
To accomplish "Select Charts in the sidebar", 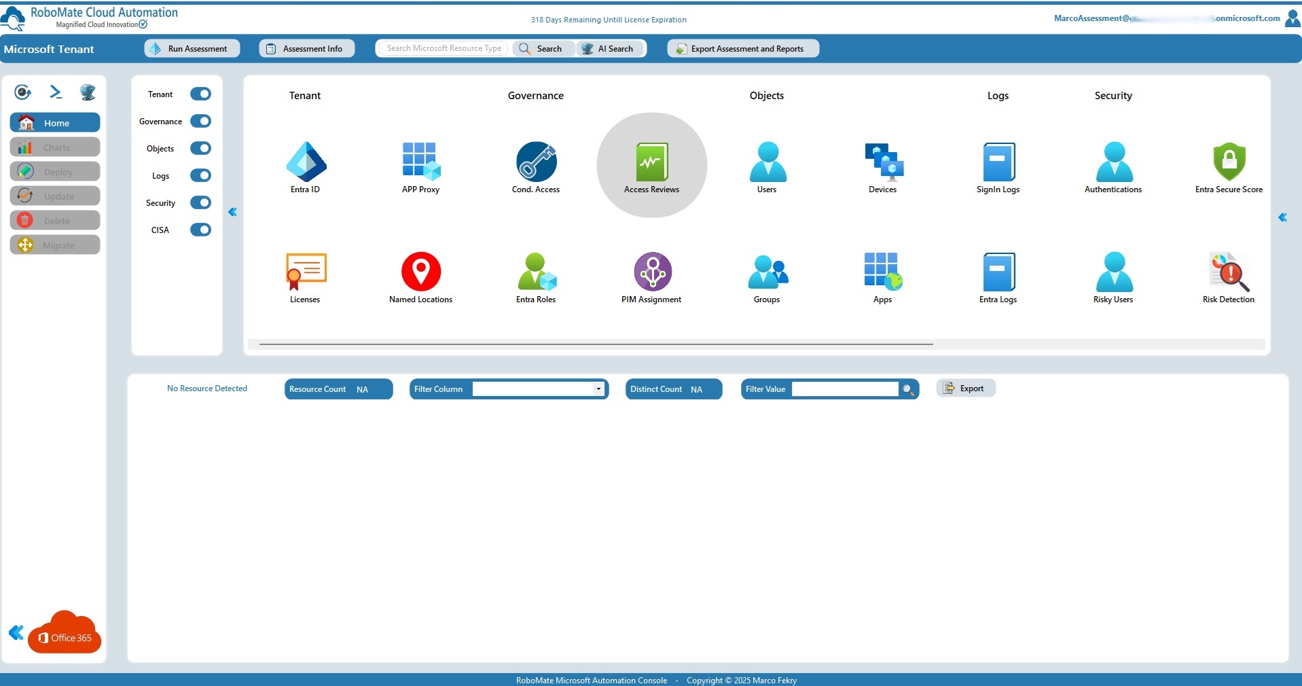I will pyautogui.click(x=55, y=147).
